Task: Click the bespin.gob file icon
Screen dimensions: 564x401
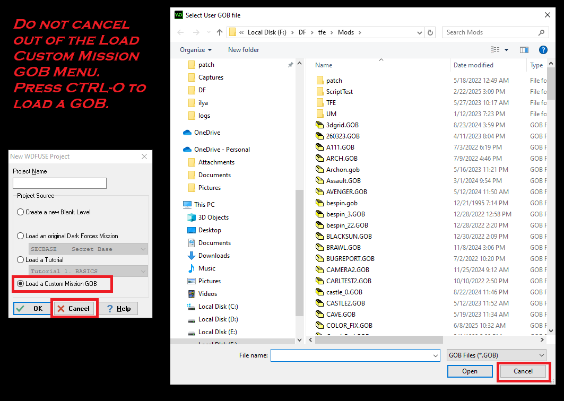Action: [x=319, y=203]
